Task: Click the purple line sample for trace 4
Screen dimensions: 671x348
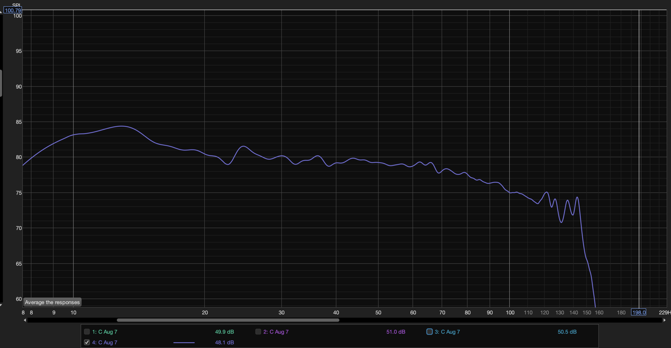Action: (x=184, y=343)
